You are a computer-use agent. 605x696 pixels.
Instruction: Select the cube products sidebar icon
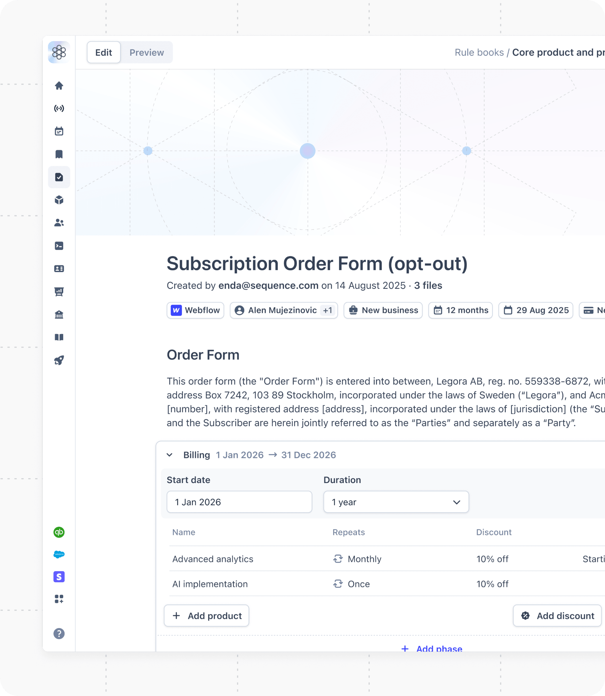59,200
